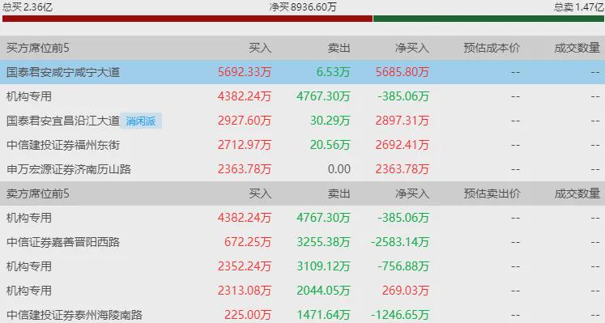The height and width of the screenshot is (323, 605).
Task: Click the green total-sell bar segment
Action: 488,19
